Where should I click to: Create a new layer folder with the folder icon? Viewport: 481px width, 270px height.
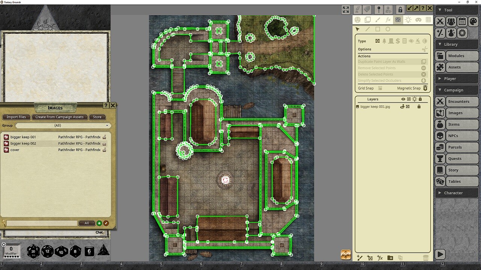coord(390,258)
